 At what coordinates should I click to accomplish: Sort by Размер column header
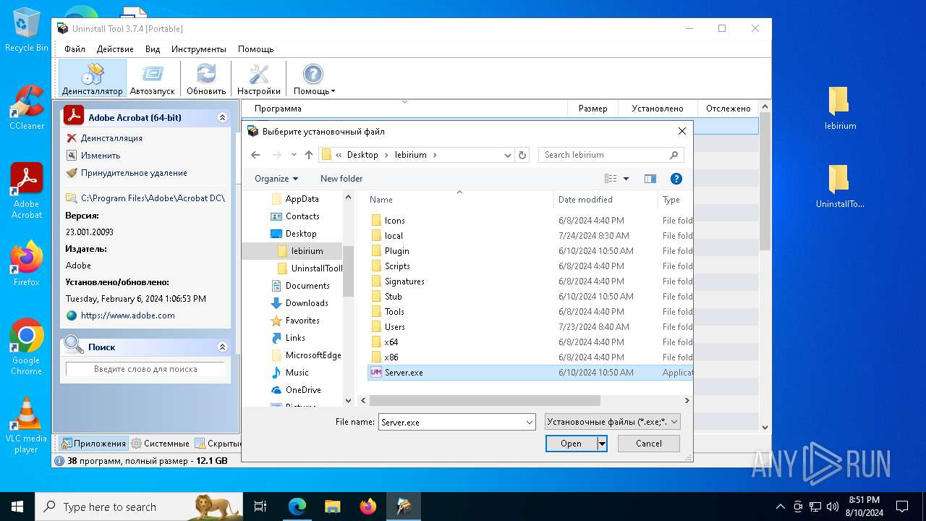click(x=592, y=109)
